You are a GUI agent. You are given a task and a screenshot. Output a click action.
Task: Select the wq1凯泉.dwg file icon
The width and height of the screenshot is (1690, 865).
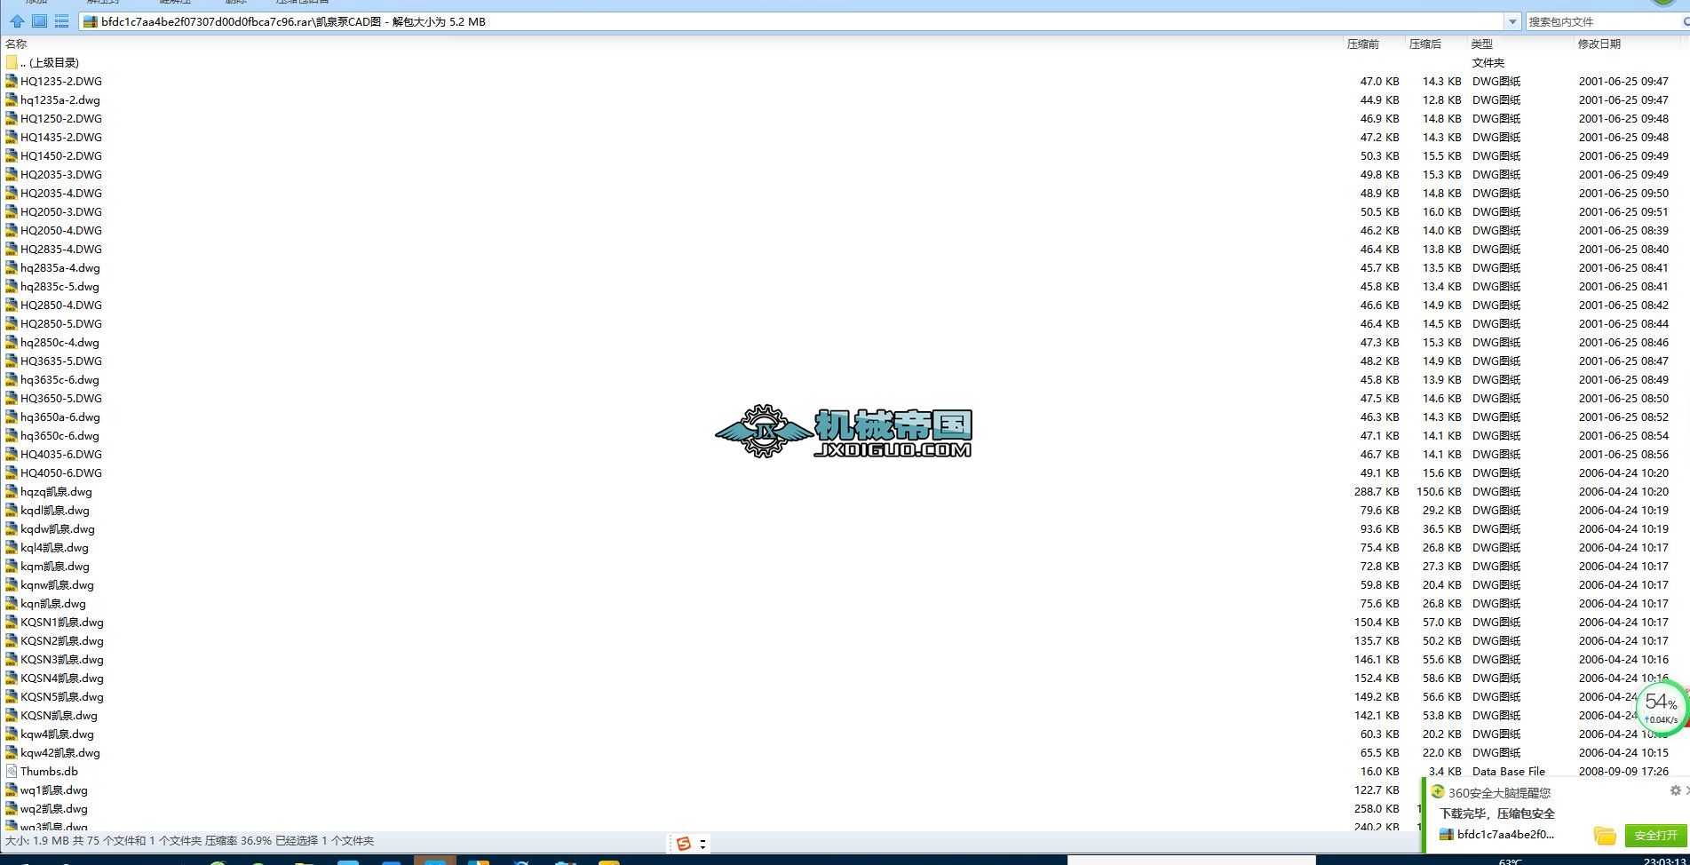point(12,790)
